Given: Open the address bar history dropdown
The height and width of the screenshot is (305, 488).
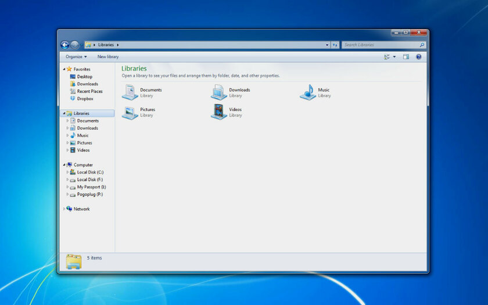Looking at the screenshot, I should point(327,45).
